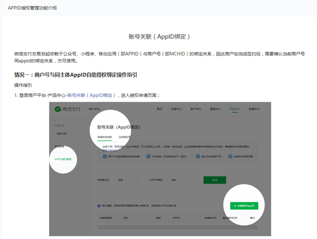Click the 我的产品 sidebar entry
The width and height of the screenshot is (317, 239).
pyautogui.click(x=61, y=134)
